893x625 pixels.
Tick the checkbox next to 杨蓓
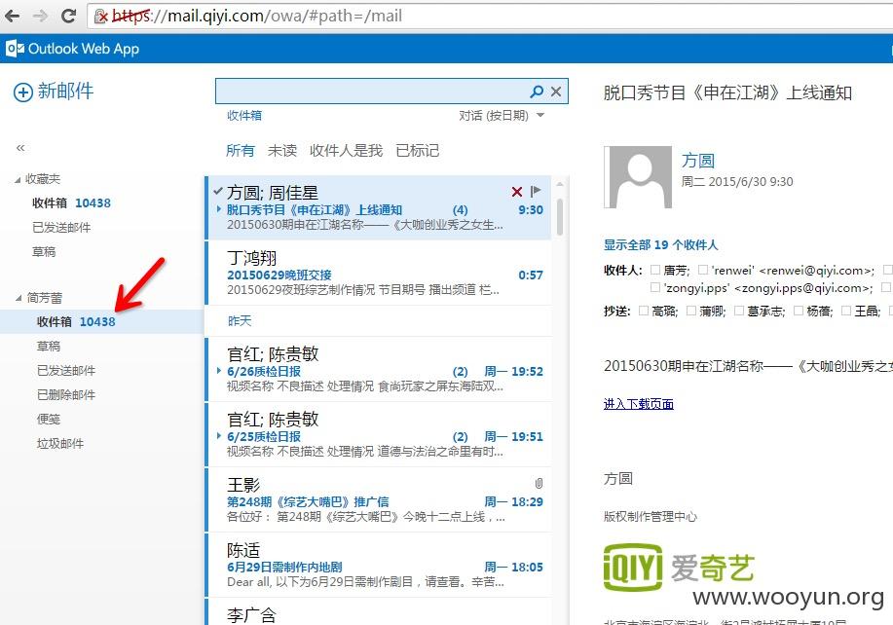click(x=798, y=311)
